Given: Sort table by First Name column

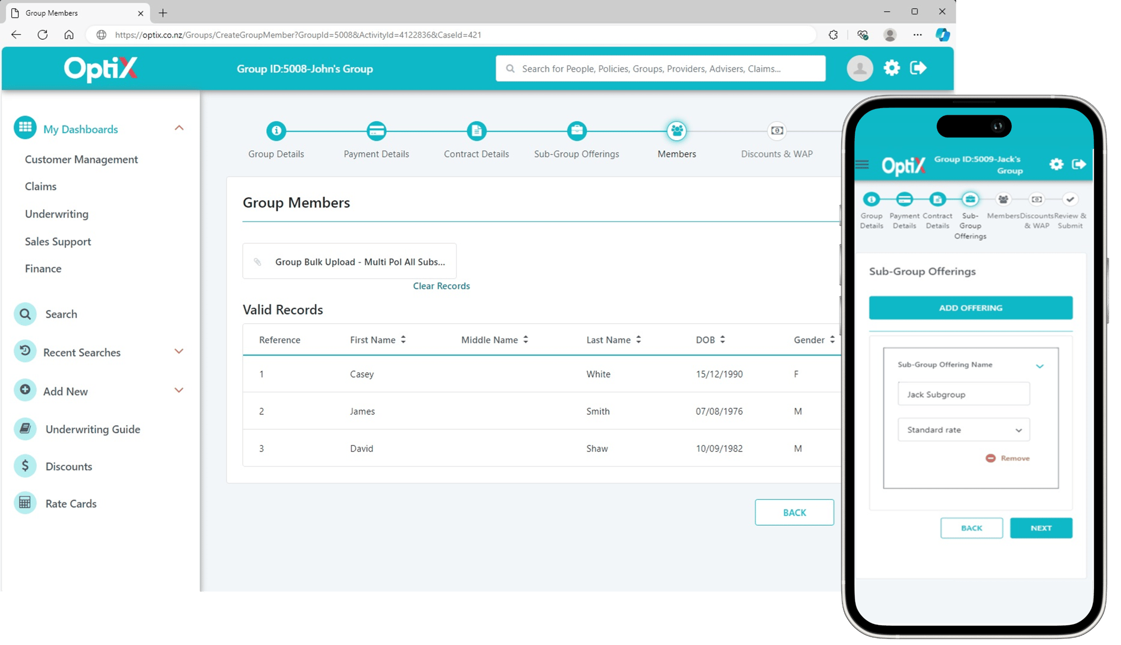Looking at the screenshot, I should pyautogui.click(x=403, y=340).
